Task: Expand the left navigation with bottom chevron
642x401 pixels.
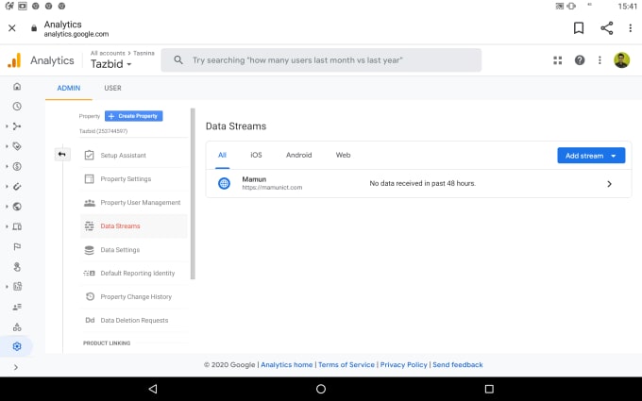Action: coord(16,367)
